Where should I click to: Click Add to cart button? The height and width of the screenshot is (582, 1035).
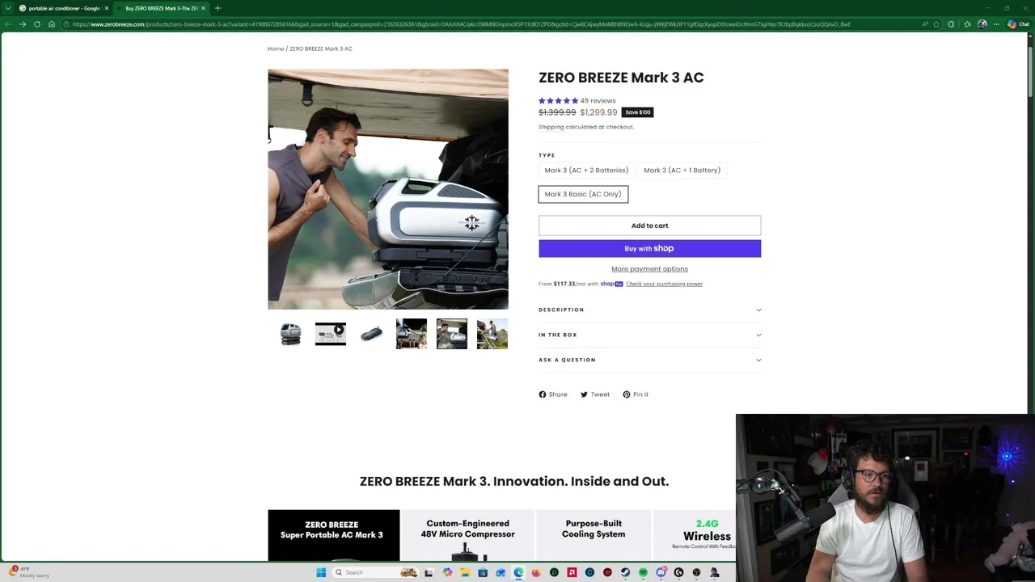click(x=649, y=226)
